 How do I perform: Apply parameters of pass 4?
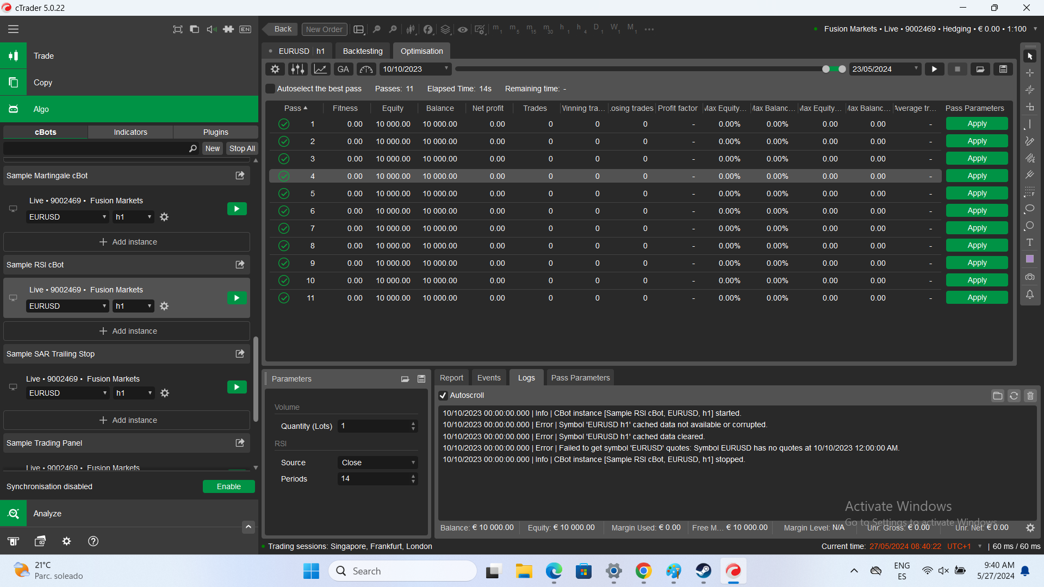(x=977, y=176)
